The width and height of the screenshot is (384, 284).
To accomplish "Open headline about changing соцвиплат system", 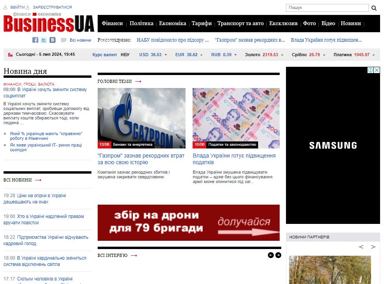I will [x=45, y=93].
